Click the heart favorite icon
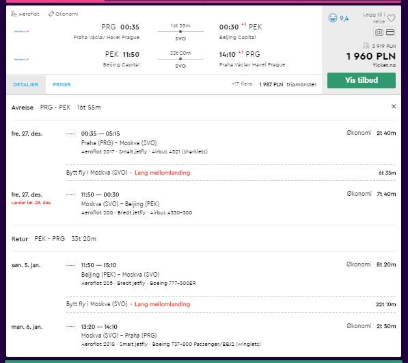The image size is (408, 363). (x=391, y=18)
